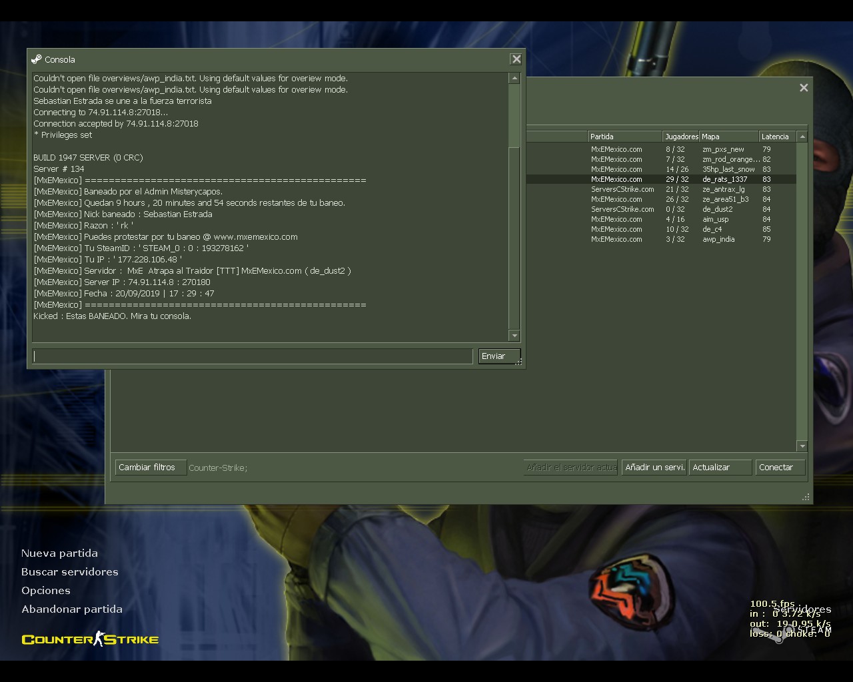This screenshot has height=682, width=853.
Task: Close the Consola window
Action: click(x=516, y=59)
